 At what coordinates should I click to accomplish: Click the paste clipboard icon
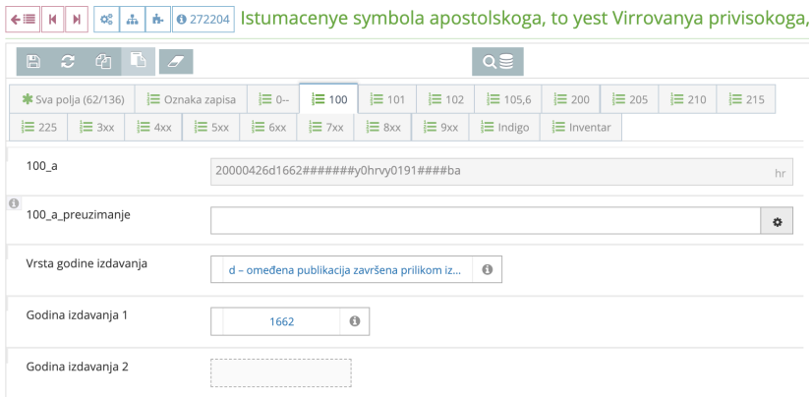[139, 62]
